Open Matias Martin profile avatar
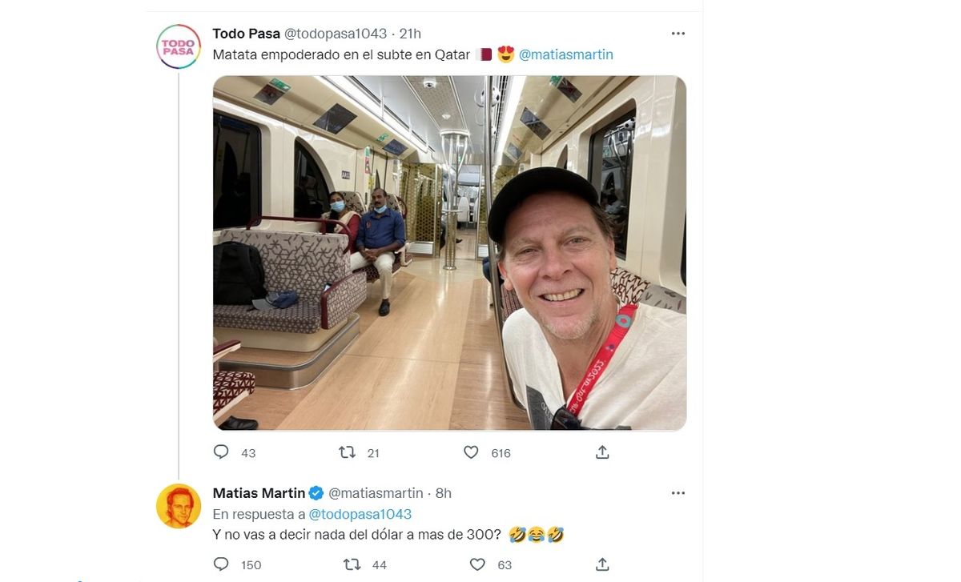Viewport: 961px width, 582px height. coord(178,506)
